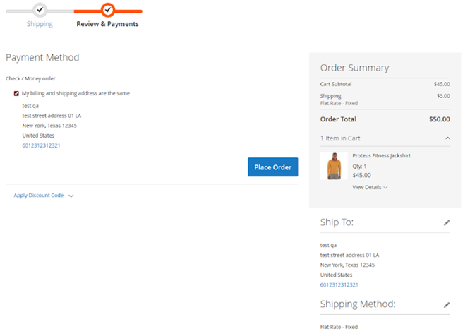This screenshot has width=470, height=336.
Task: Click the Check / Money order payment title
Action: pos(30,78)
